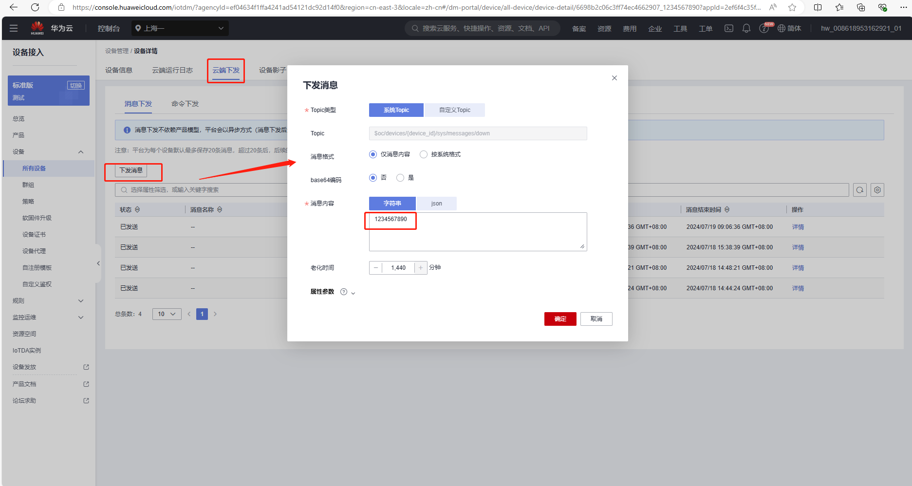
Task: Open the table settings gear icon
Action: pos(877,190)
